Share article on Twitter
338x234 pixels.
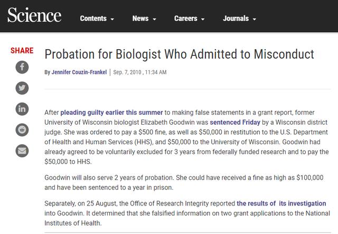click(22, 88)
